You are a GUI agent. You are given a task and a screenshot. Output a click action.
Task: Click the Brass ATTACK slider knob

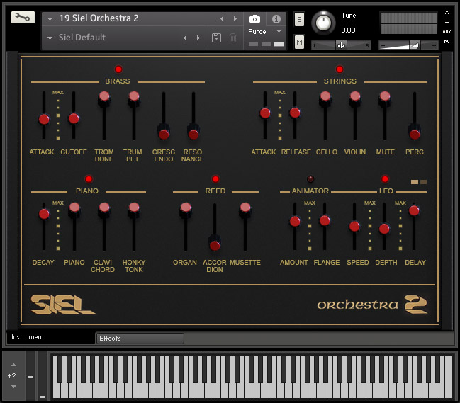(x=44, y=119)
